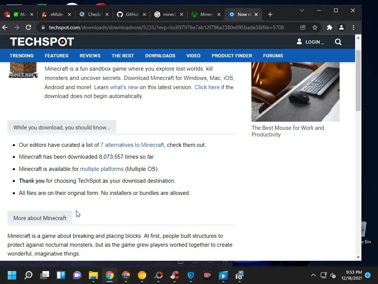378x284 pixels.
Task: Open Task View on the taskbar
Action: coord(45,275)
